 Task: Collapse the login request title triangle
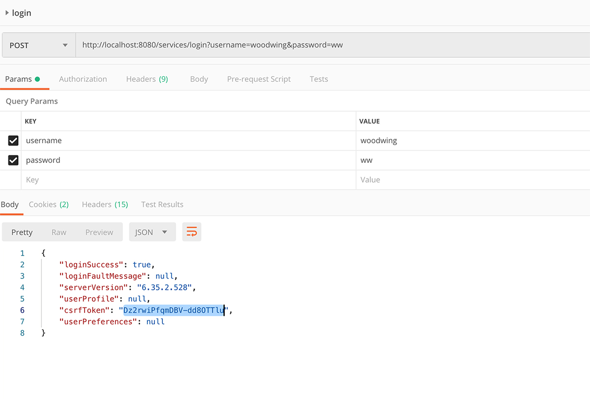point(7,13)
